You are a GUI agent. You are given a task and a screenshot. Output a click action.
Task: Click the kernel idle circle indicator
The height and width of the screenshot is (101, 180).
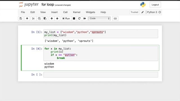(x=160, y=12)
